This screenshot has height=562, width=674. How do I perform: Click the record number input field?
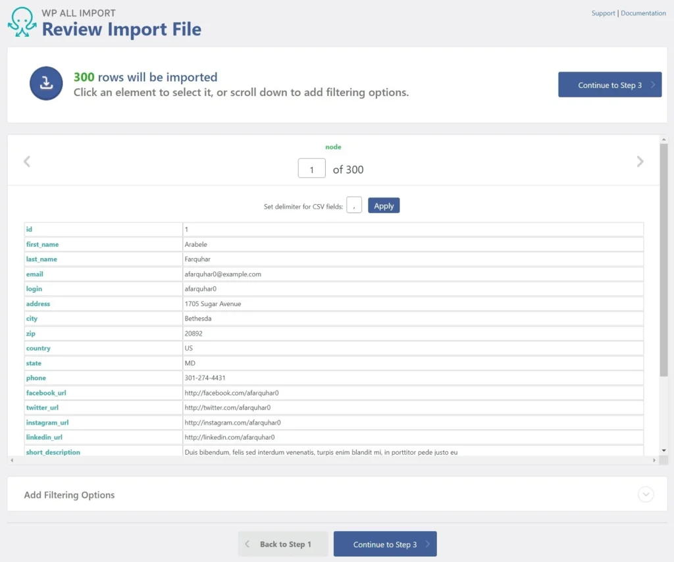pos(311,169)
